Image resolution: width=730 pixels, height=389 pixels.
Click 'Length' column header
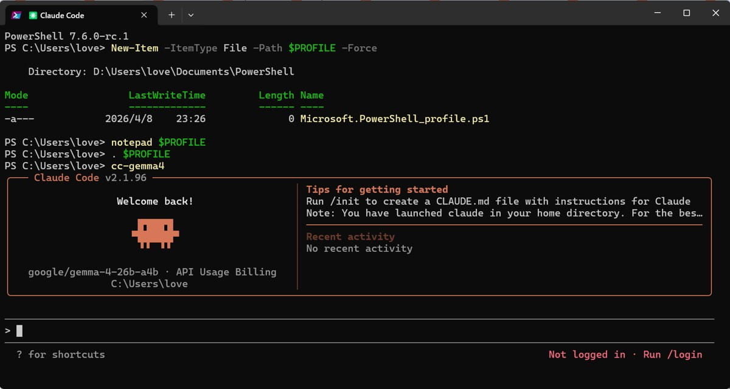pyautogui.click(x=276, y=95)
